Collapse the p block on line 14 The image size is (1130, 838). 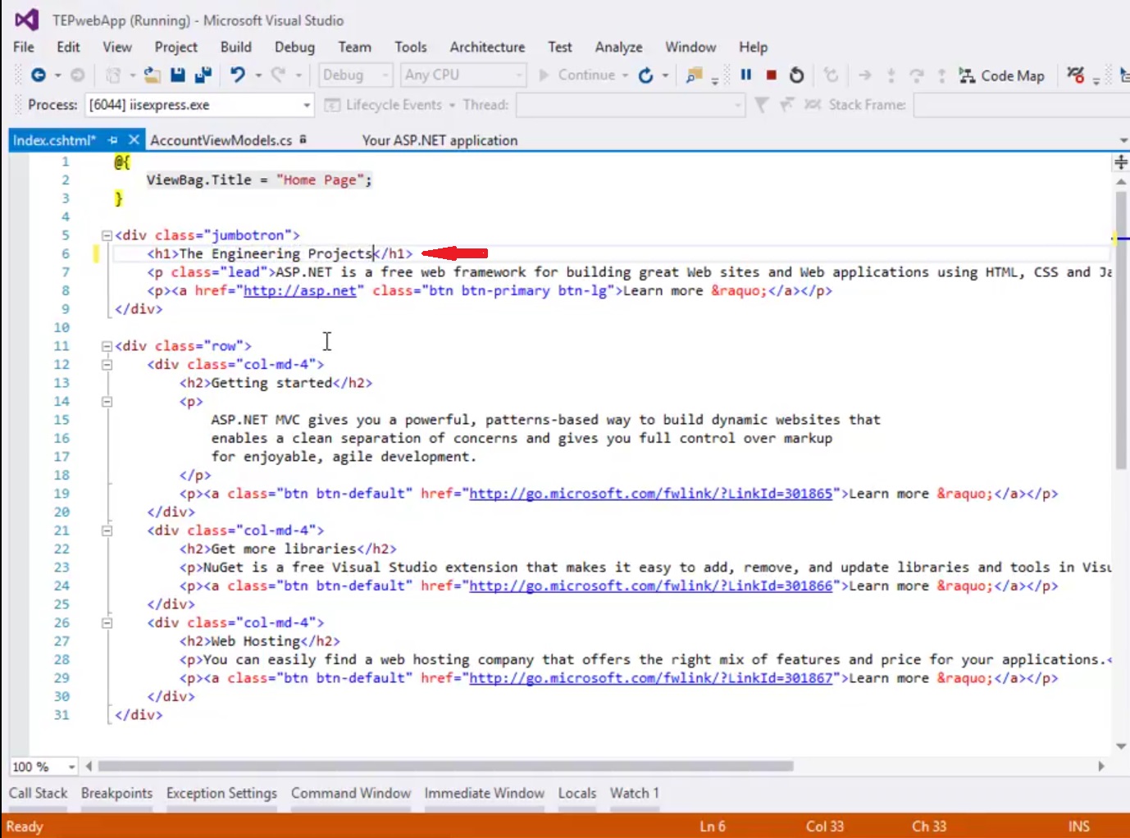tap(107, 402)
